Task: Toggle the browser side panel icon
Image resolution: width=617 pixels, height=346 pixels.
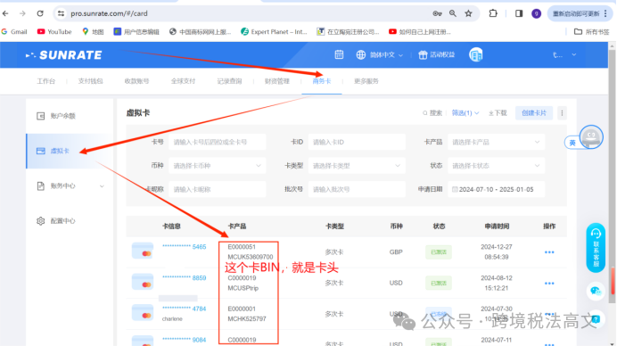Action: (x=519, y=13)
